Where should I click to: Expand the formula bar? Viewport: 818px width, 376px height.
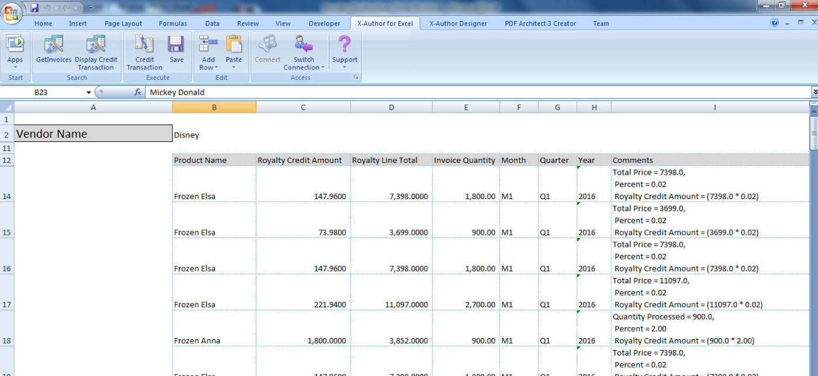814,92
